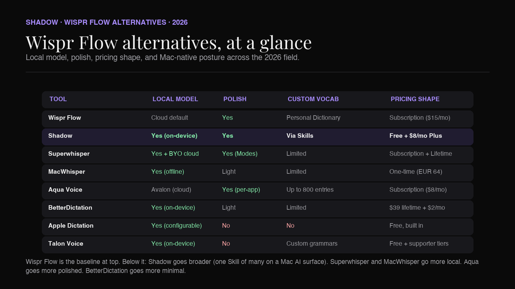The image size is (515, 289).
Task: Click the 'Avalon (cloud)' cell
Action: tap(171, 190)
